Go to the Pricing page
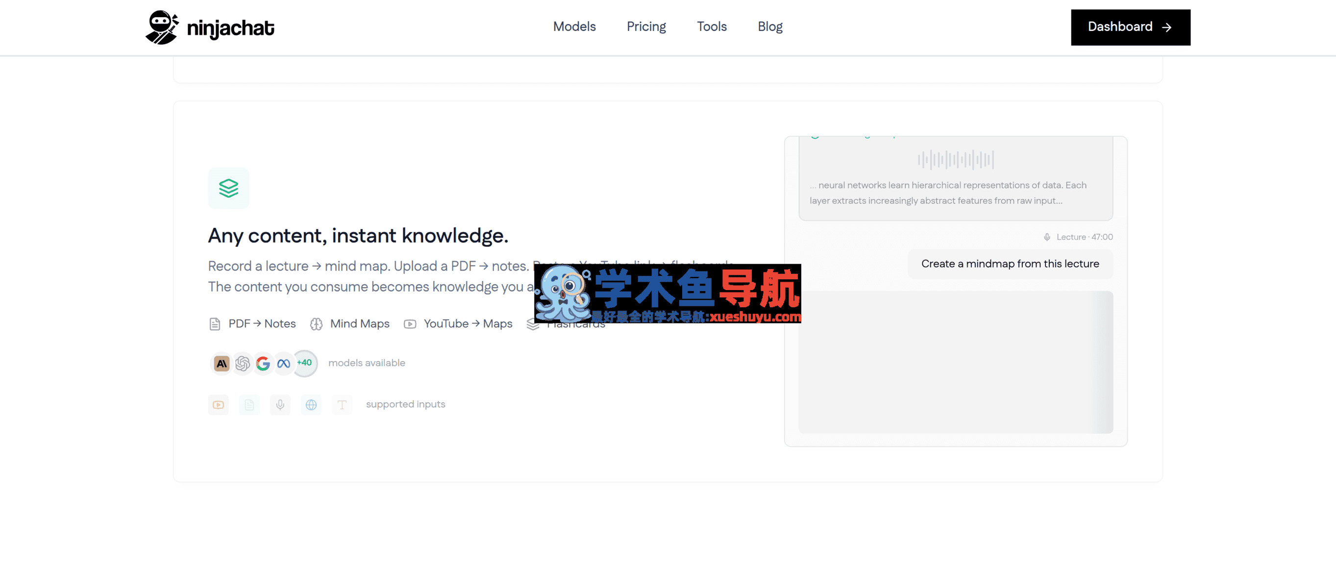The height and width of the screenshot is (588, 1336). point(645,26)
